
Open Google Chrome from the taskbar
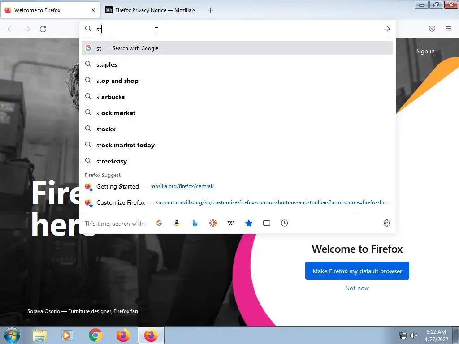click(x=95, y=335)
